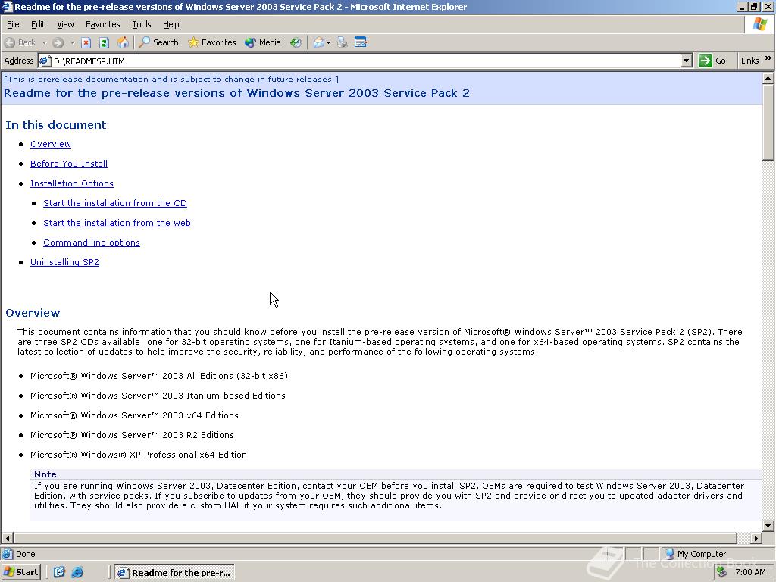Image resolution: width=776 pixels, height=582 pixels.
Task: Follow the Before You Install link
Action: pyautogui.click(x=69, y=164)
